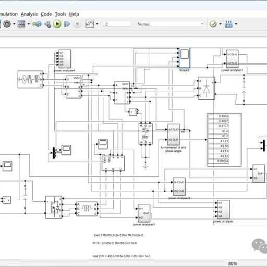Select the power analyser3 block
The image size is (267, 267).
[144, 213]
